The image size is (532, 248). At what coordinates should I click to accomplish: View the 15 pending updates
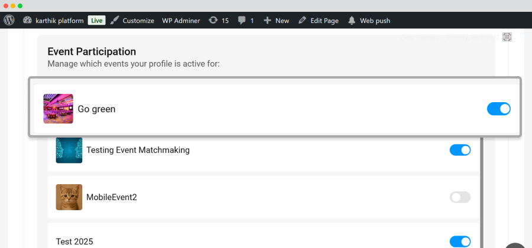click(x=219, y=21)
